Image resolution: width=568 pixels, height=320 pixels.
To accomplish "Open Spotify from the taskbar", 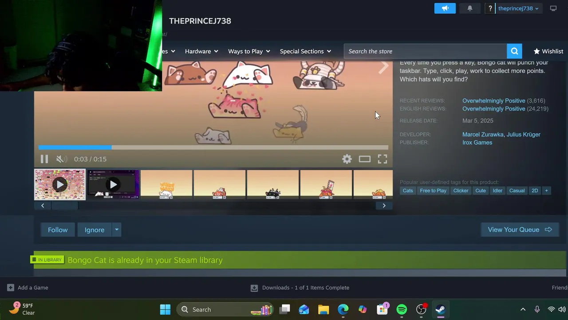I will 402,309.
